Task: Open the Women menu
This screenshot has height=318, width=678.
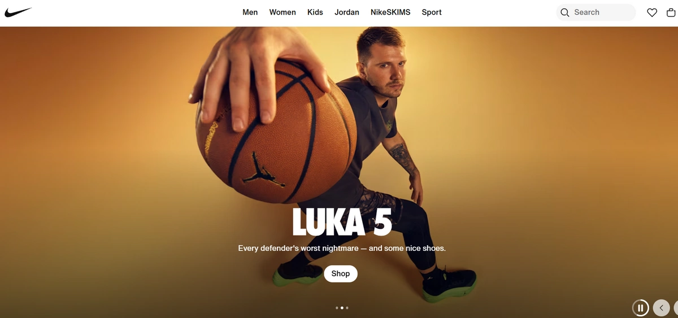Action: [282, 12]
